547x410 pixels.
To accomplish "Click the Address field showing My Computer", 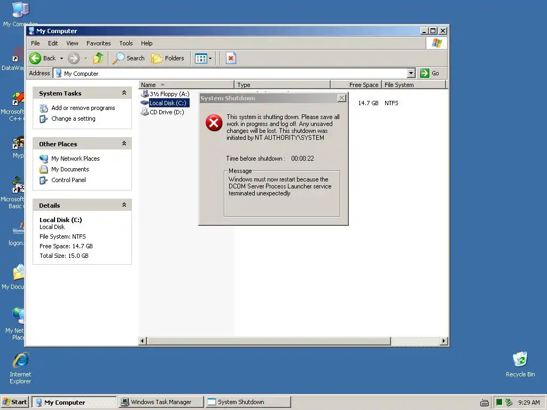I will (230, 73).
